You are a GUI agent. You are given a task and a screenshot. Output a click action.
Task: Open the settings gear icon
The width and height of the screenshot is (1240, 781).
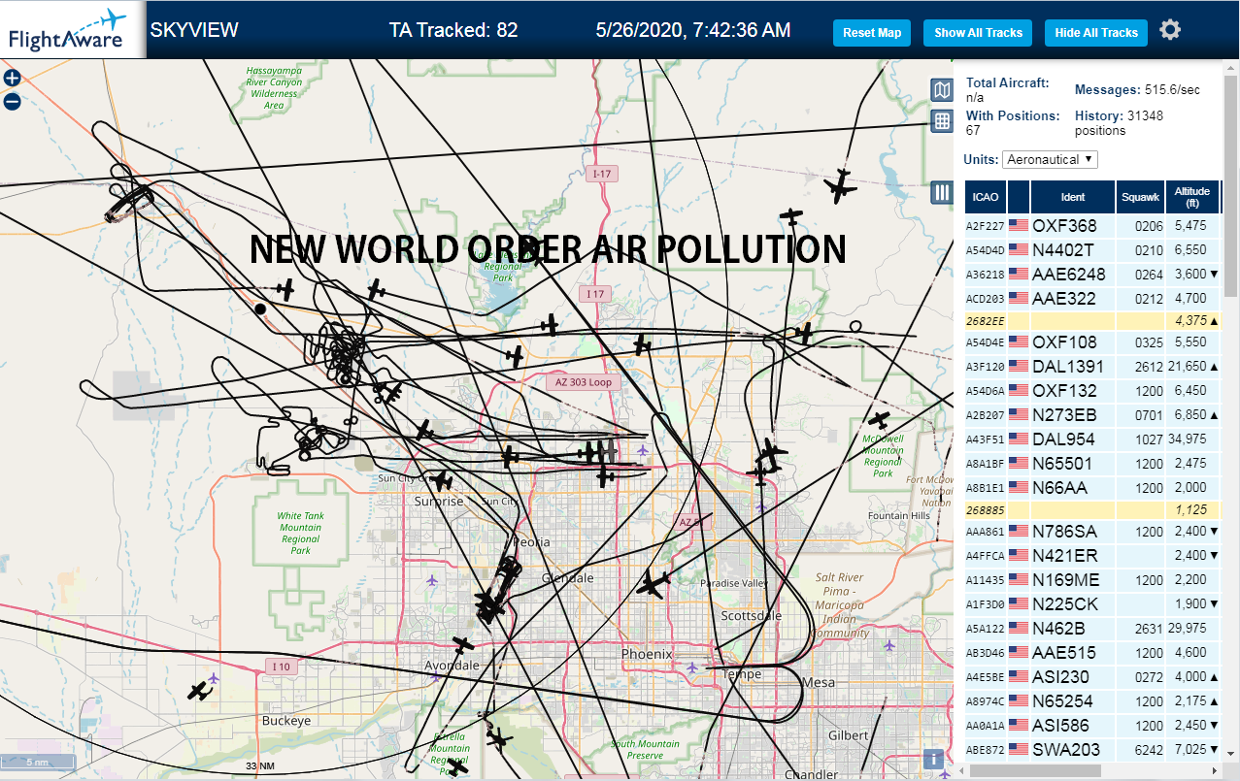[x=1170, y=30]
